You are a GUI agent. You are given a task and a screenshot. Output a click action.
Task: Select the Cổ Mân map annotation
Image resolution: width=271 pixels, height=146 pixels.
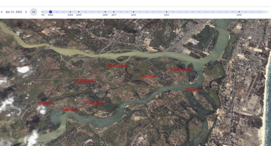point(45,103)
